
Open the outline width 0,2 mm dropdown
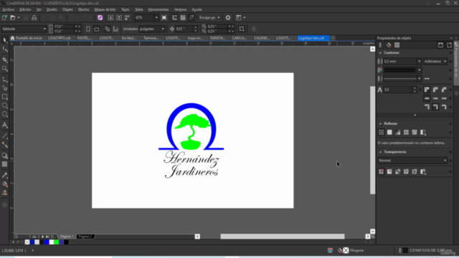(x=419, y=62)
